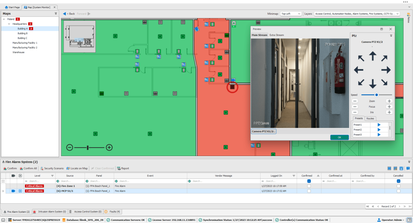Open the Layers dropdown

click(357, 14)
